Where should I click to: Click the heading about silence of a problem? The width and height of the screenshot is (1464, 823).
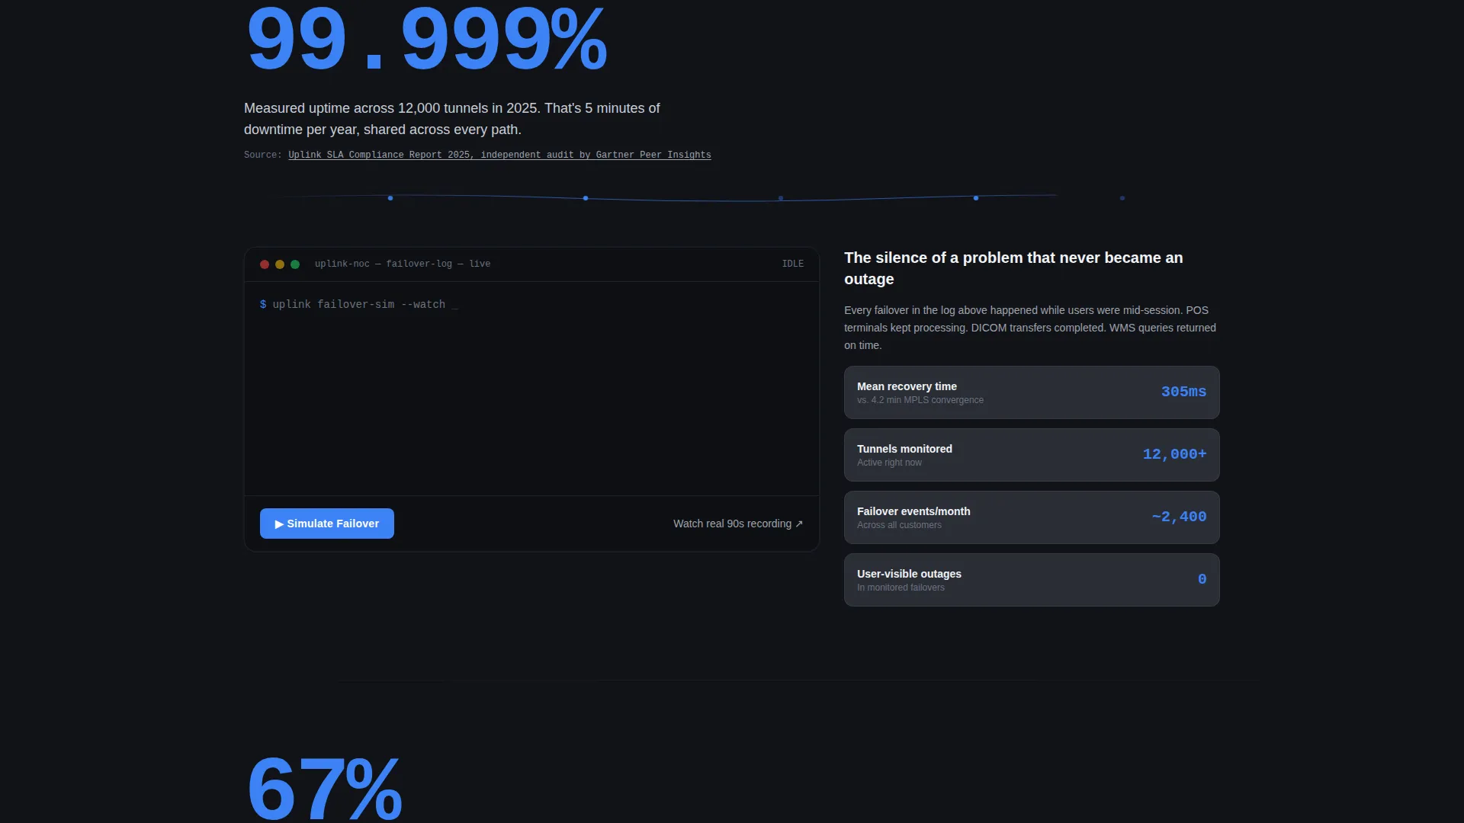click(x=1013, y=268)
